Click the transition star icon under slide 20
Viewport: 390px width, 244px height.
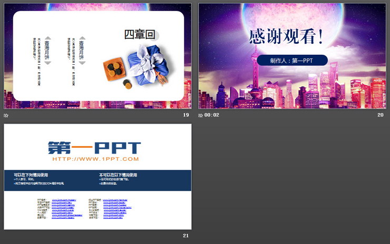(x=201, y=115)
